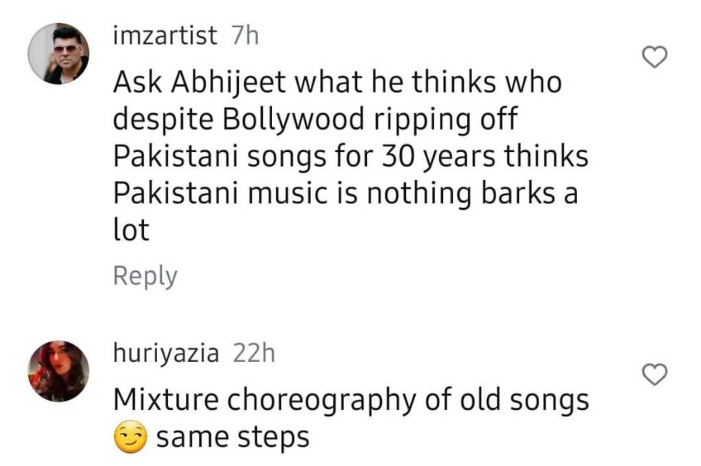Click the imzartist username

(165, 37)
